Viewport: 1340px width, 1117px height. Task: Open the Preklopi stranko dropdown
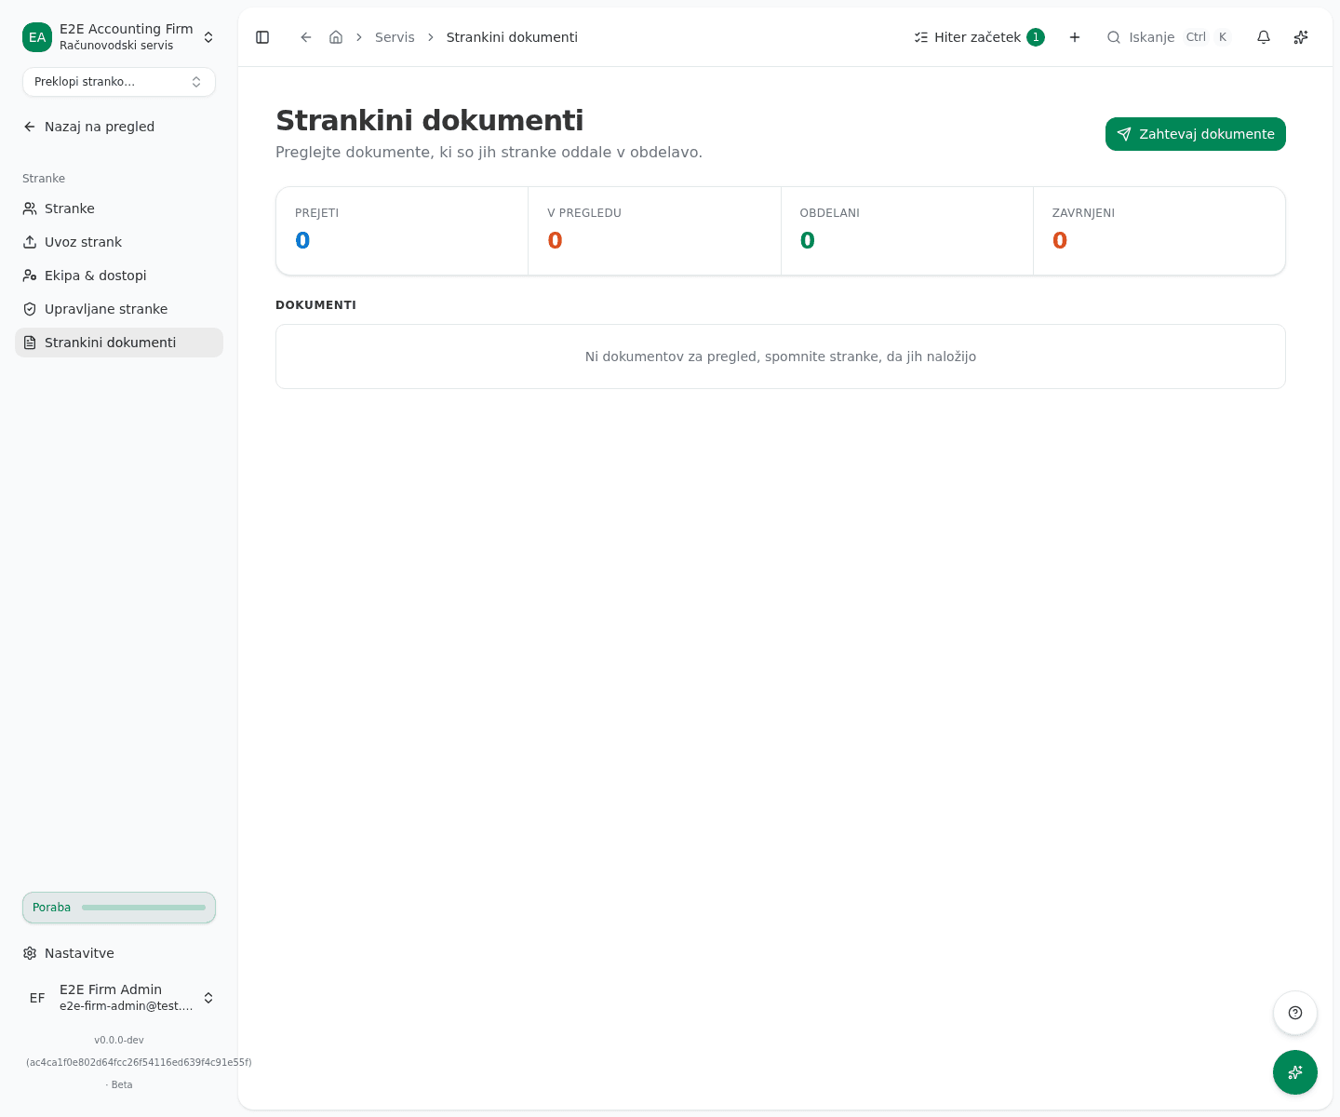click(119, 82)
